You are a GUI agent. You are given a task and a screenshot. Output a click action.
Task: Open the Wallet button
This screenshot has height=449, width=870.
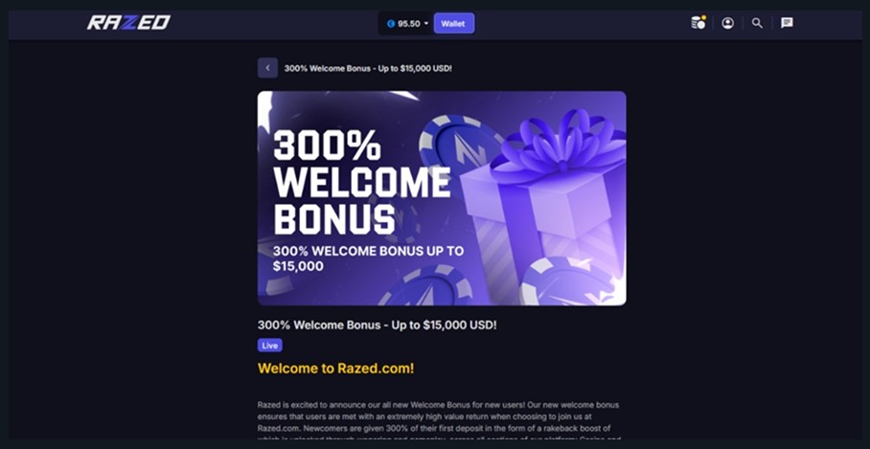453,23
